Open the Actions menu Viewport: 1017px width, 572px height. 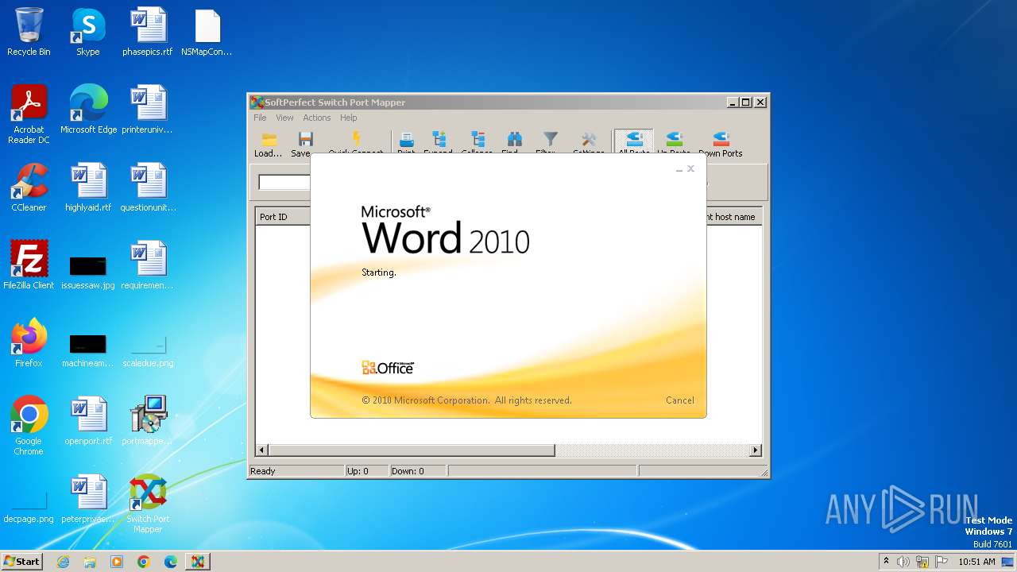click(x=316, y=118)
